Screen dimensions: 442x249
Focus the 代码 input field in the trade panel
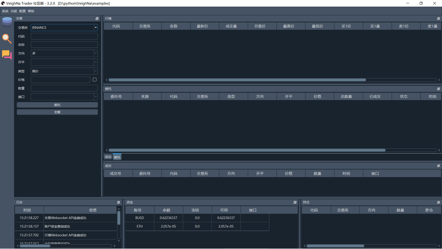click(64, 36)
